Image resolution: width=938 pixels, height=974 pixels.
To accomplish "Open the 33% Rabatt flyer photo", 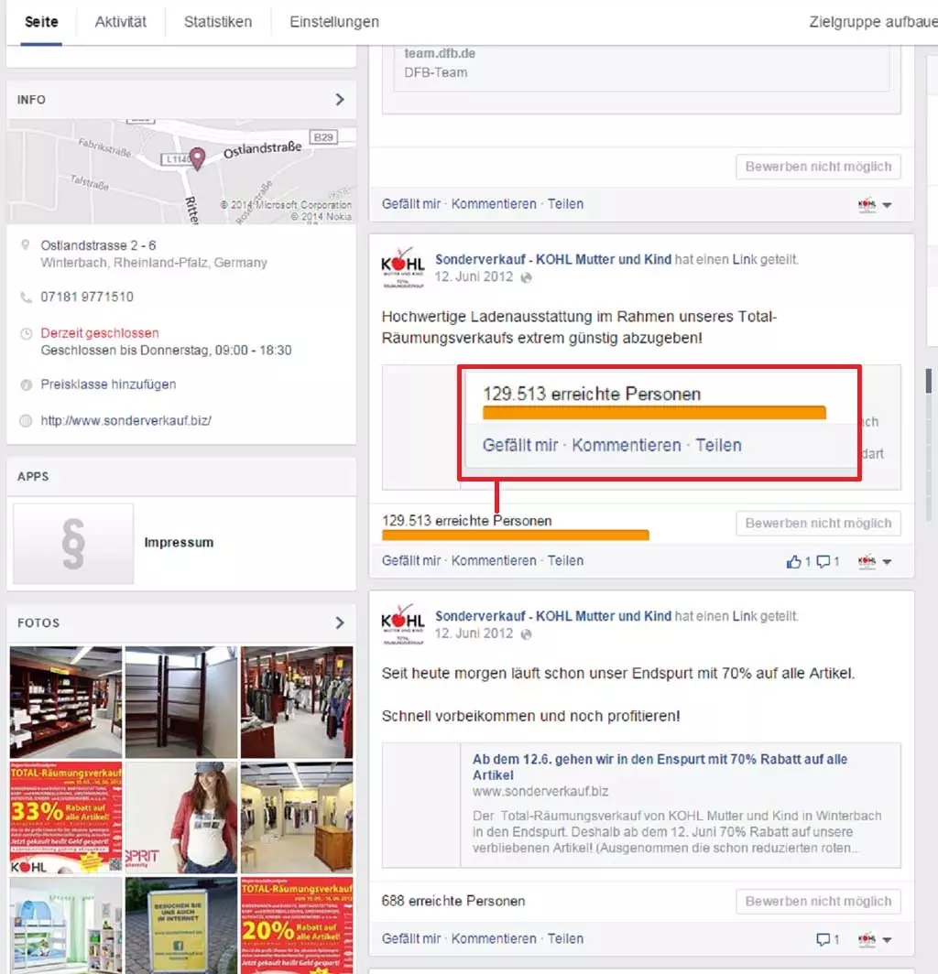I will [x=66, y=817].
